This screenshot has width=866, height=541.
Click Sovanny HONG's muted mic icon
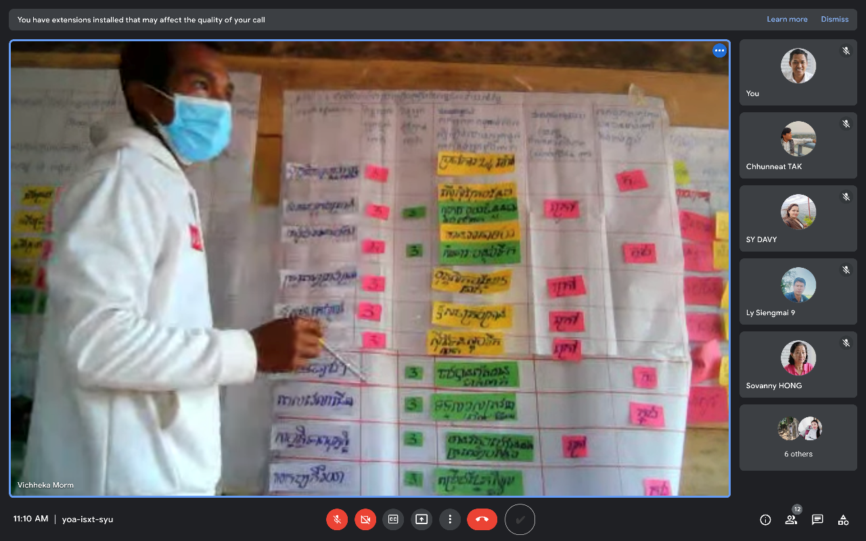tap(846, 343)
